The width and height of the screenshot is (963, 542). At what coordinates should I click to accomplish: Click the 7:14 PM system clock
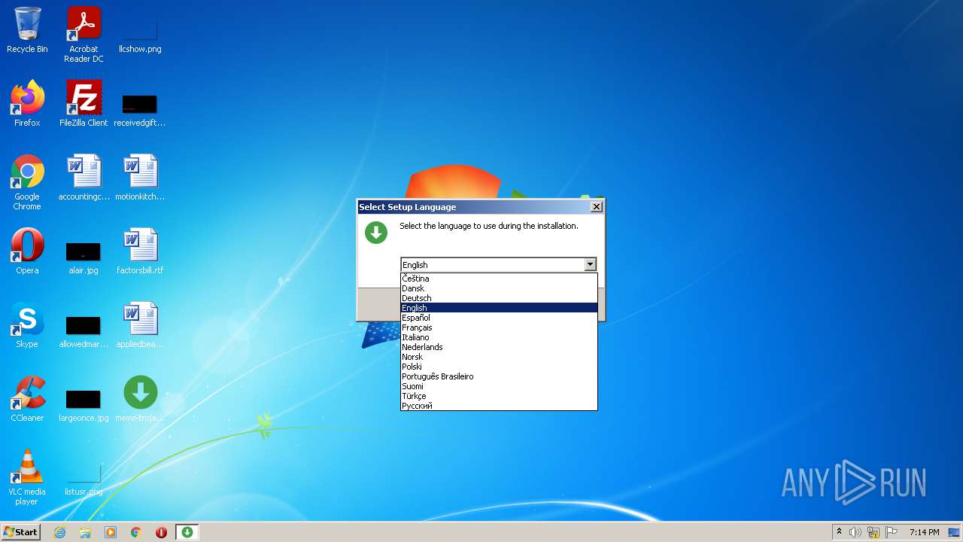[924, 532]
